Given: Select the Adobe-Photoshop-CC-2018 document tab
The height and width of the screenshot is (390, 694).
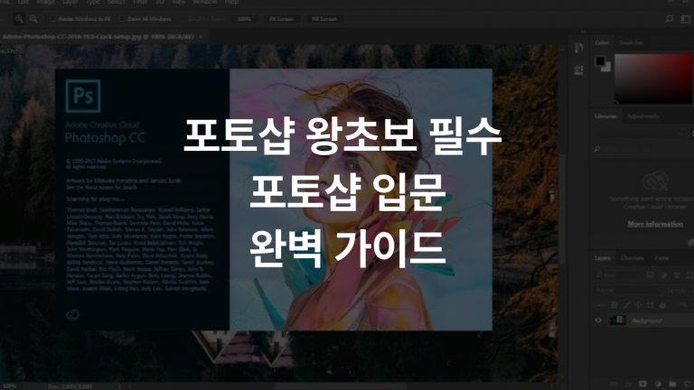Looking at the screenshot, I should click(98, 36).
